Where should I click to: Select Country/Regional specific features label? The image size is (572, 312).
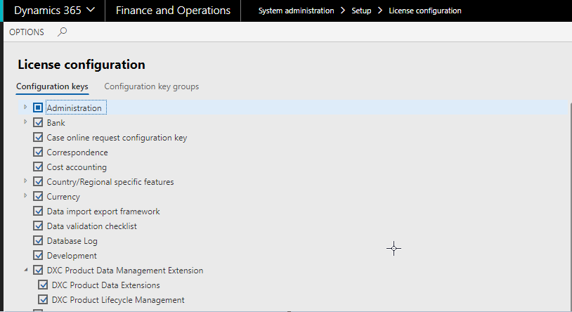pos(110,182)
